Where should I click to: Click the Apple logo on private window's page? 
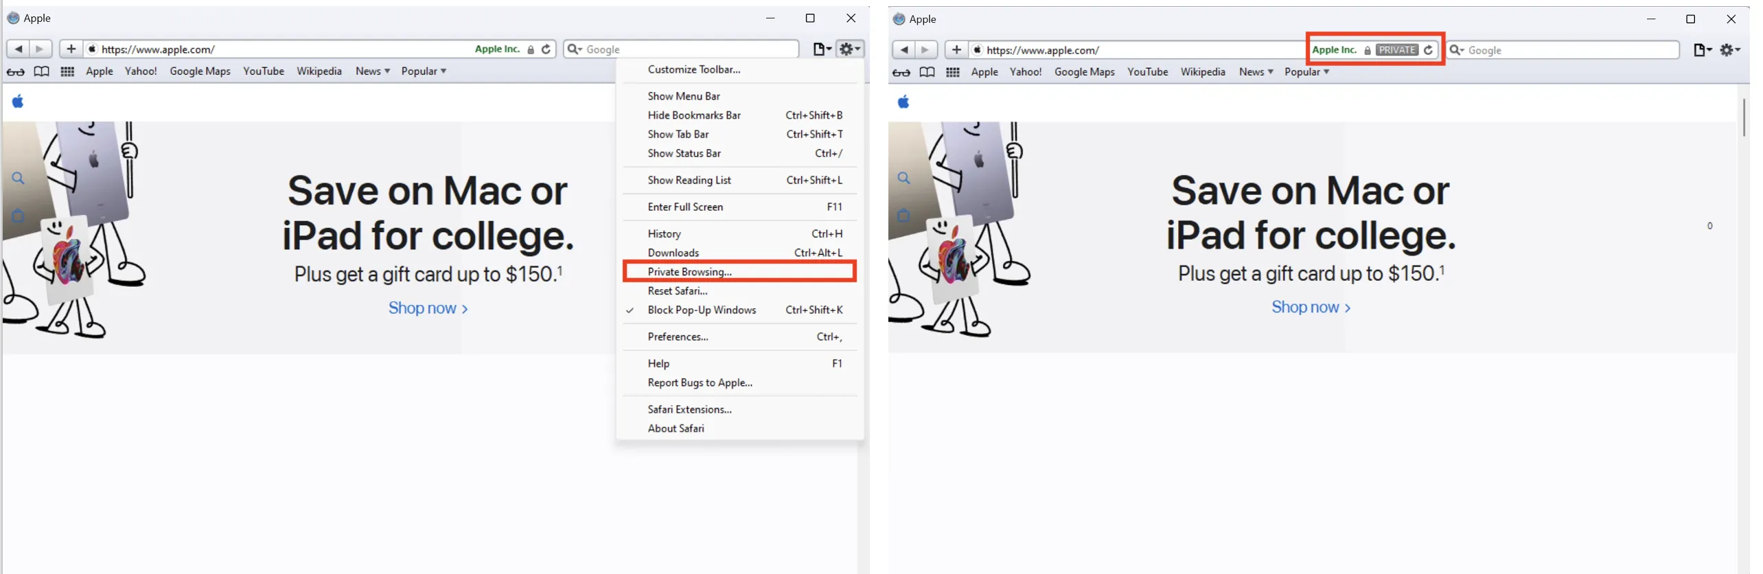903,102
